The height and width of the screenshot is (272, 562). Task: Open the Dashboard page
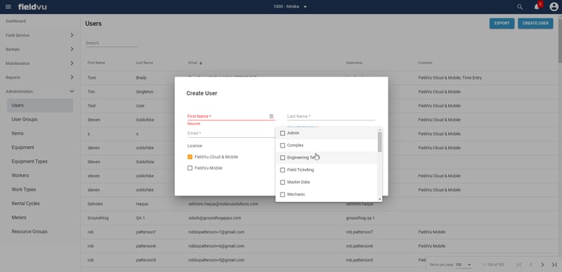coord(16,21)
